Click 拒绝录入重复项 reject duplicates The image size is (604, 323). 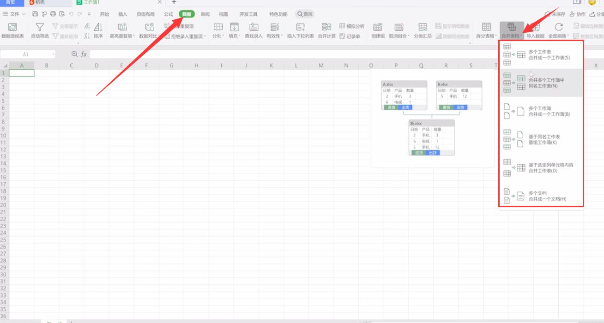point(185,36)
